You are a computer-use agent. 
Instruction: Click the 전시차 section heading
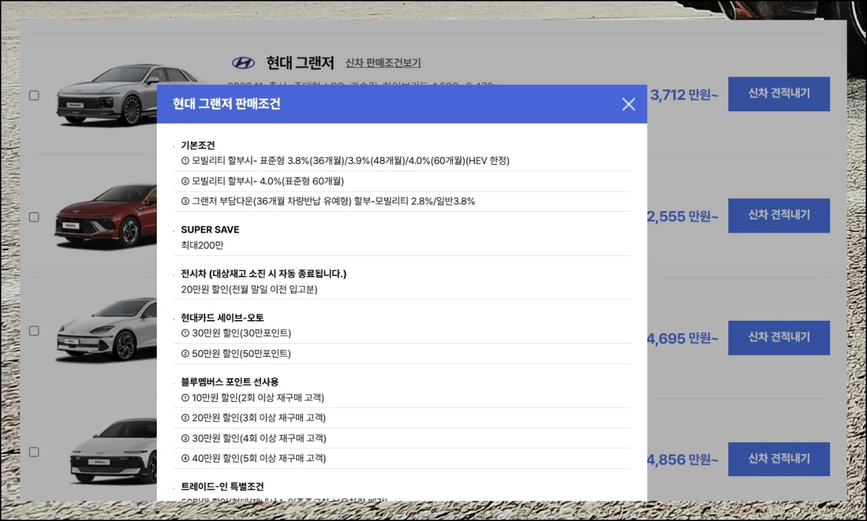pos(264,274)
